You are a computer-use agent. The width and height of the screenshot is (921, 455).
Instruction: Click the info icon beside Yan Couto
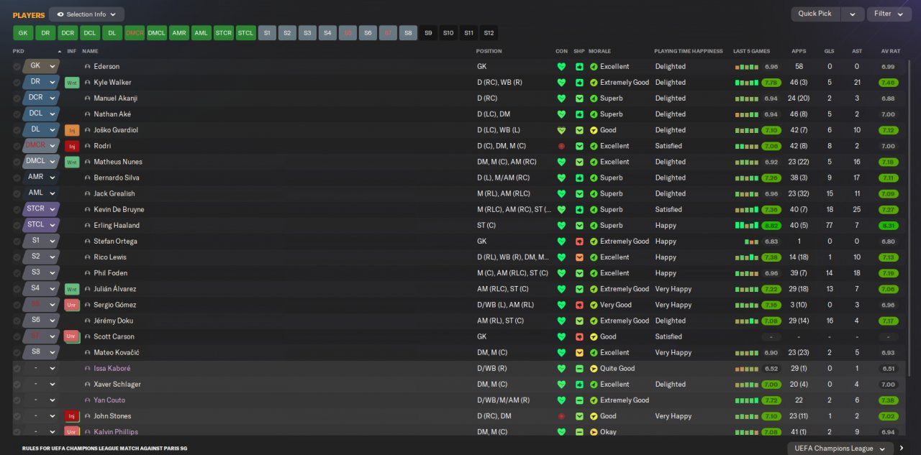tap(88, 400)
